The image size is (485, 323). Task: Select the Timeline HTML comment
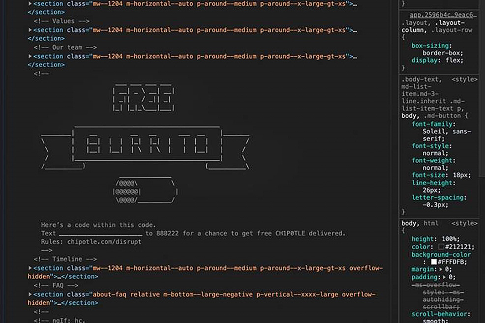click(65, 259)
